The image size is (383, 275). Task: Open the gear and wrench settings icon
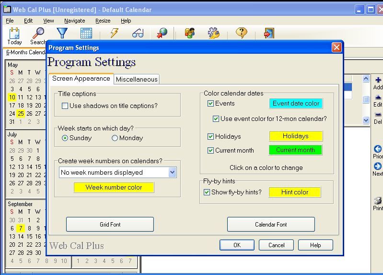coord(213,33)
